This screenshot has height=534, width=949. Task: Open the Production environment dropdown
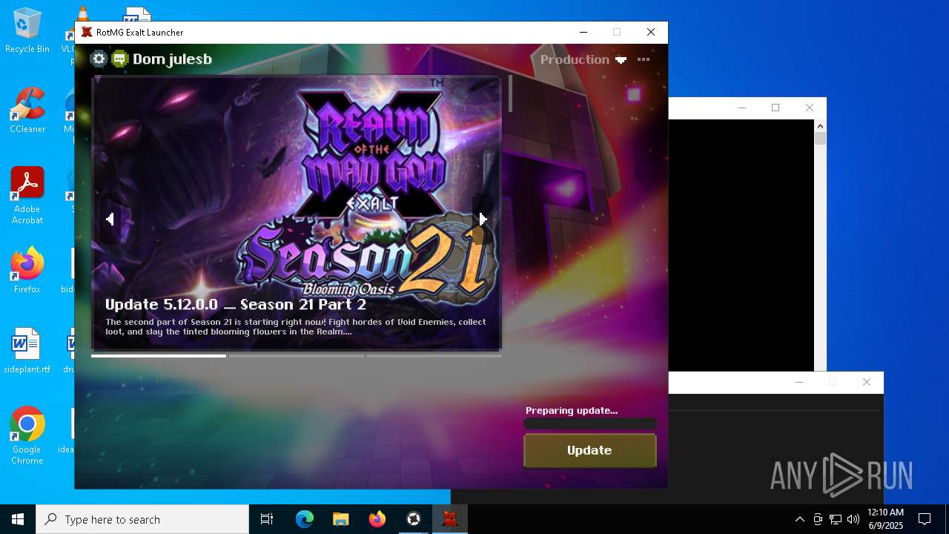pos(583,59)
